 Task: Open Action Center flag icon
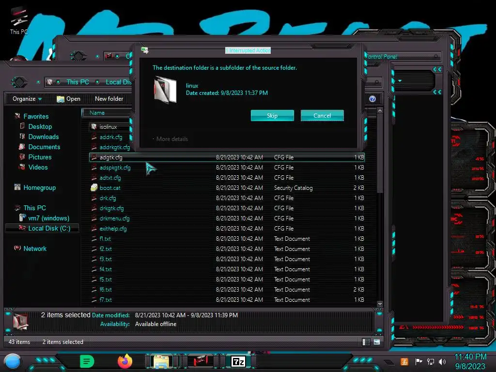pyautogui.click(x=418, y=361)
